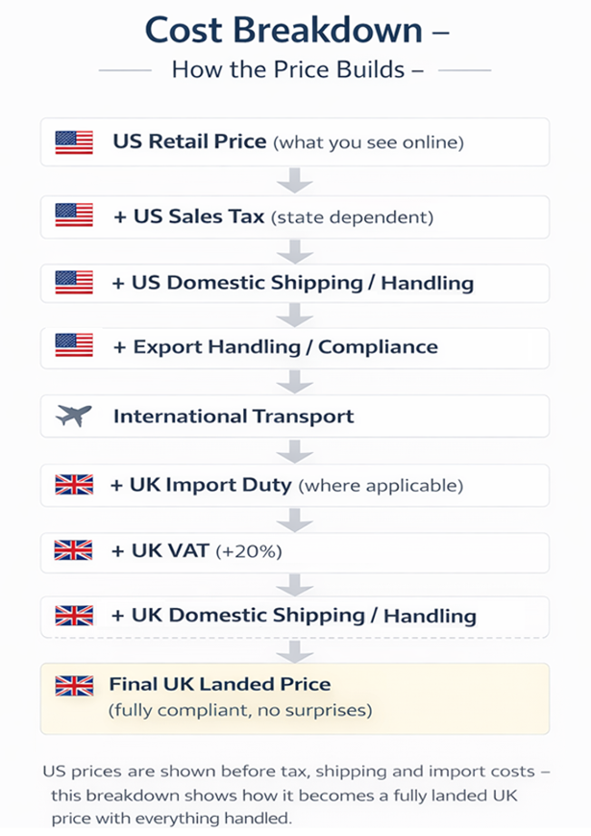Click the UK flag beside UK Import Duty
This screenshot has height=836, width=591.
tap(74, 485)
